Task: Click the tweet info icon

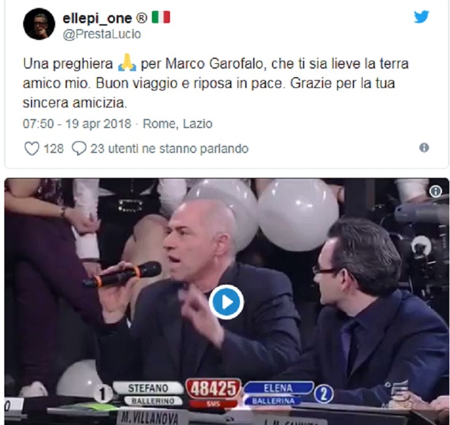Action: click(424, 148)
